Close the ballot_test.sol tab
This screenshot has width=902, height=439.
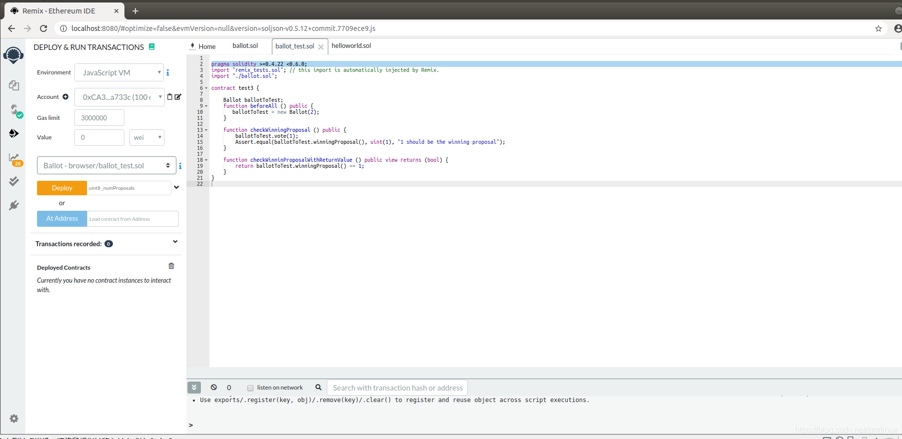321,47
